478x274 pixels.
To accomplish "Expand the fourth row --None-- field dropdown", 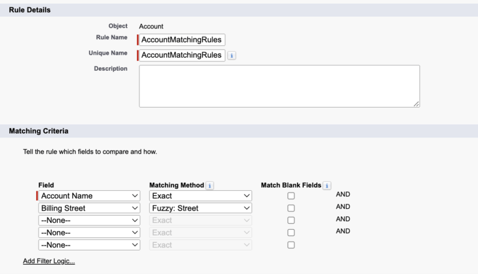I will click(x=89, y=232).
